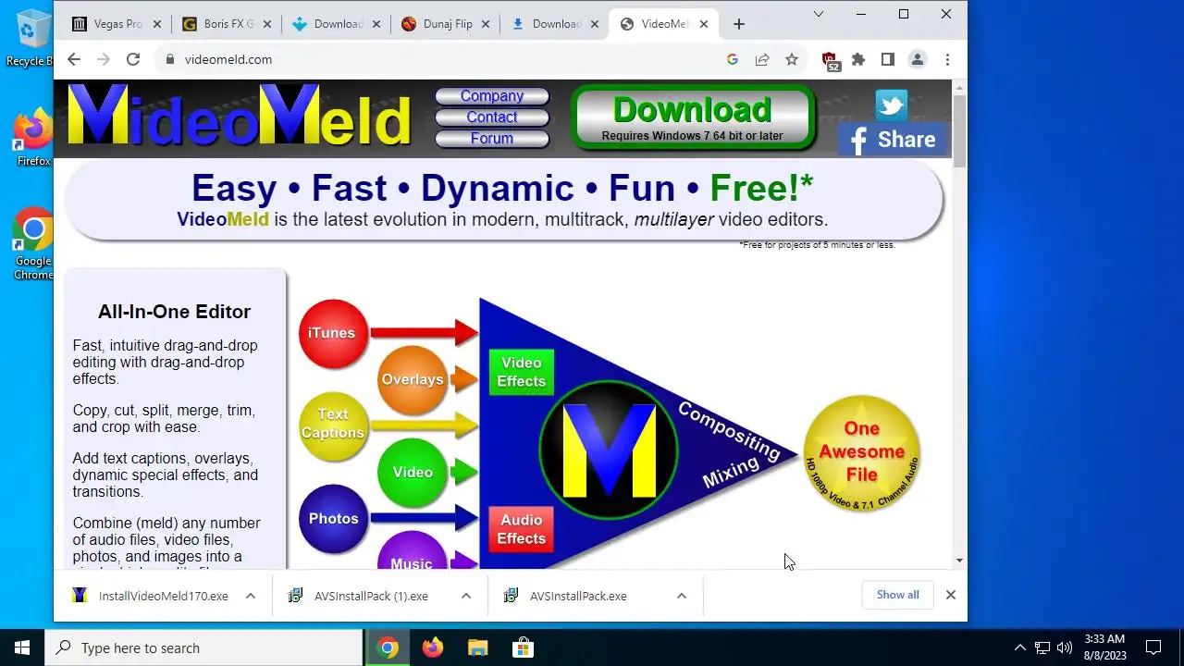Switch to the Dunaj Flip tab
Screen dimensions: 1184x666
[x=445, y=24]
